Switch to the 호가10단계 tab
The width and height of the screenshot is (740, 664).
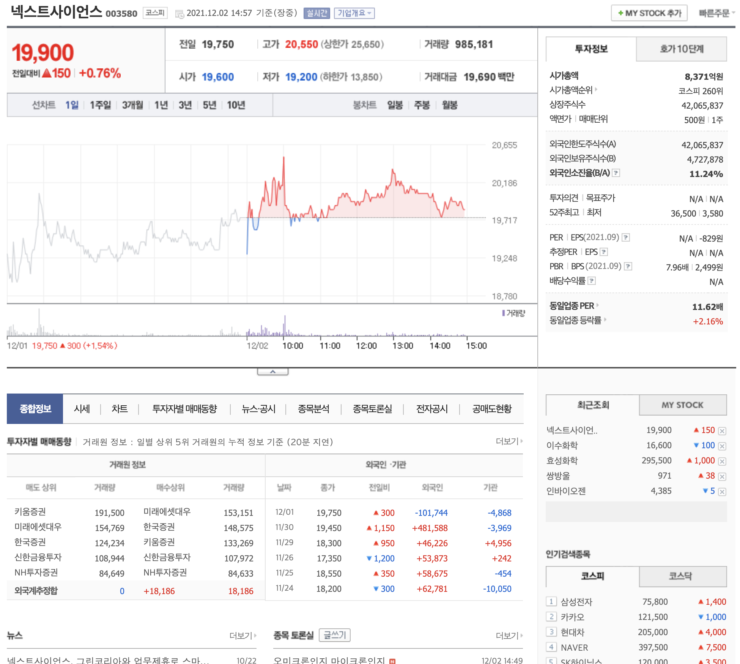coord(681,49)
